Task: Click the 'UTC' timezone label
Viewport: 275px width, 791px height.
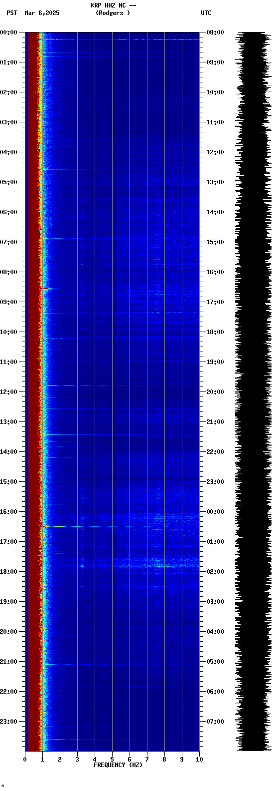Action: click(x=206, y=13)
